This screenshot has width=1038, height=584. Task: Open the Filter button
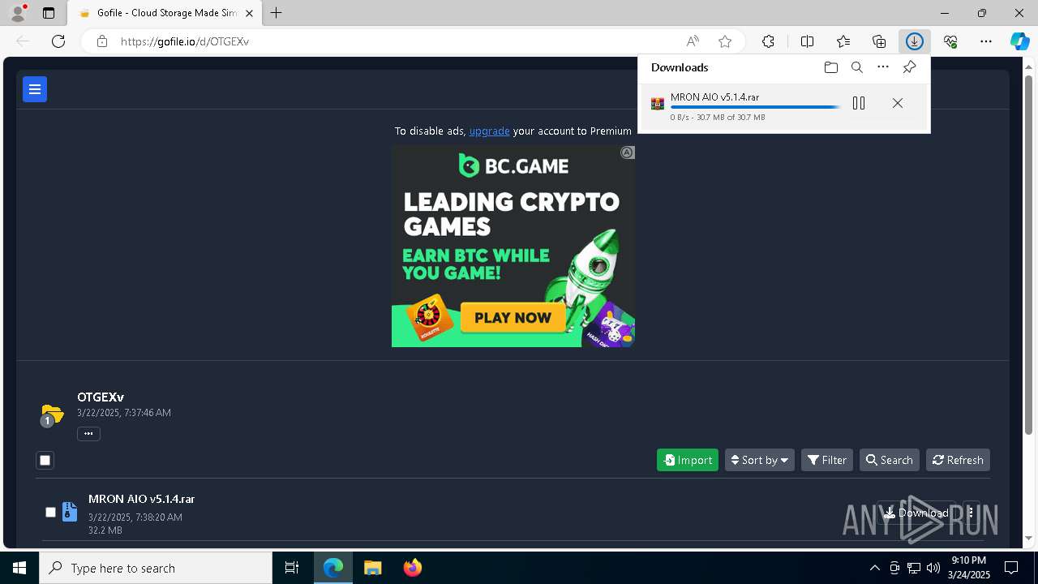pos(827,460)
